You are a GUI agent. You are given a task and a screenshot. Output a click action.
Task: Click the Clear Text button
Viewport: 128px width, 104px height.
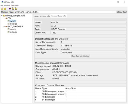click(122, 12)
